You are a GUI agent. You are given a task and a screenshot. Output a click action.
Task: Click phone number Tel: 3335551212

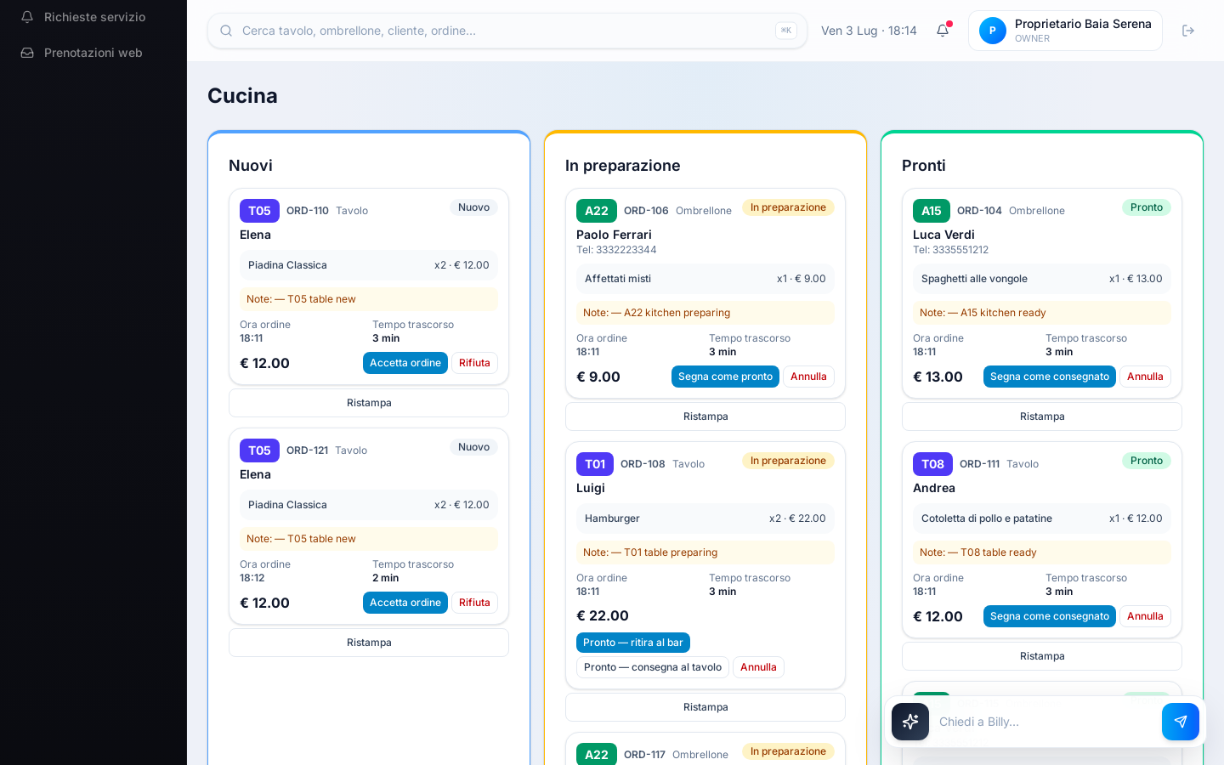950,250
